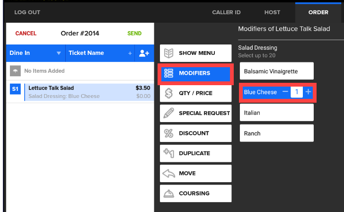
Task: Open Coursing options
Action: pyautogui.click(x=195, y=194)
